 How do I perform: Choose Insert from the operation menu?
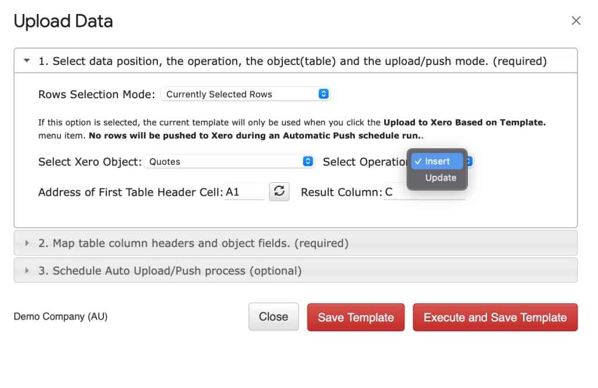(x=437, y=161)
